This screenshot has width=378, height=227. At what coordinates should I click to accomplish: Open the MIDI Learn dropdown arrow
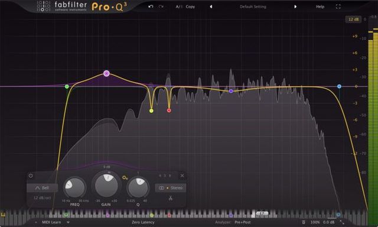click(69, 222)
